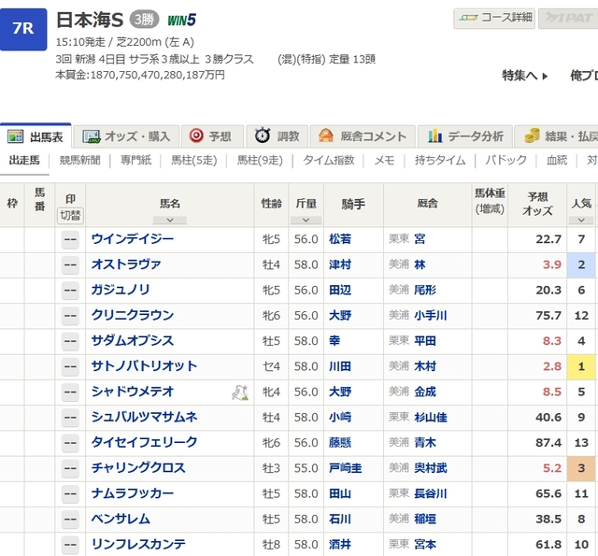This screenshot has height=556, width=598.
Task: Open the mark selector for シュバルツマサムネ
Action: 70,418
